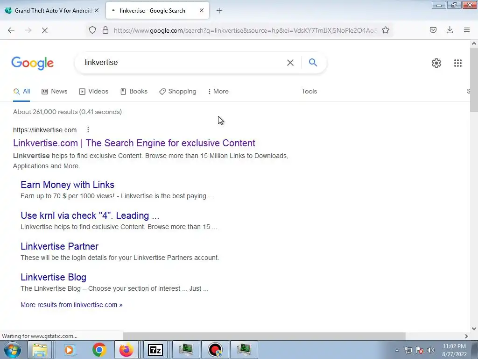Click the scroll up arrow

pos(474,43)
